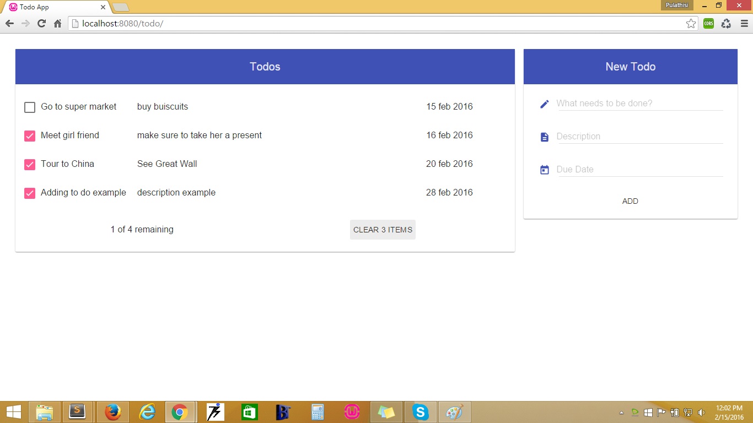Click the calendar icon beside Due Date
This screenshot has height=423, width=753.
[x=545, y=170]
